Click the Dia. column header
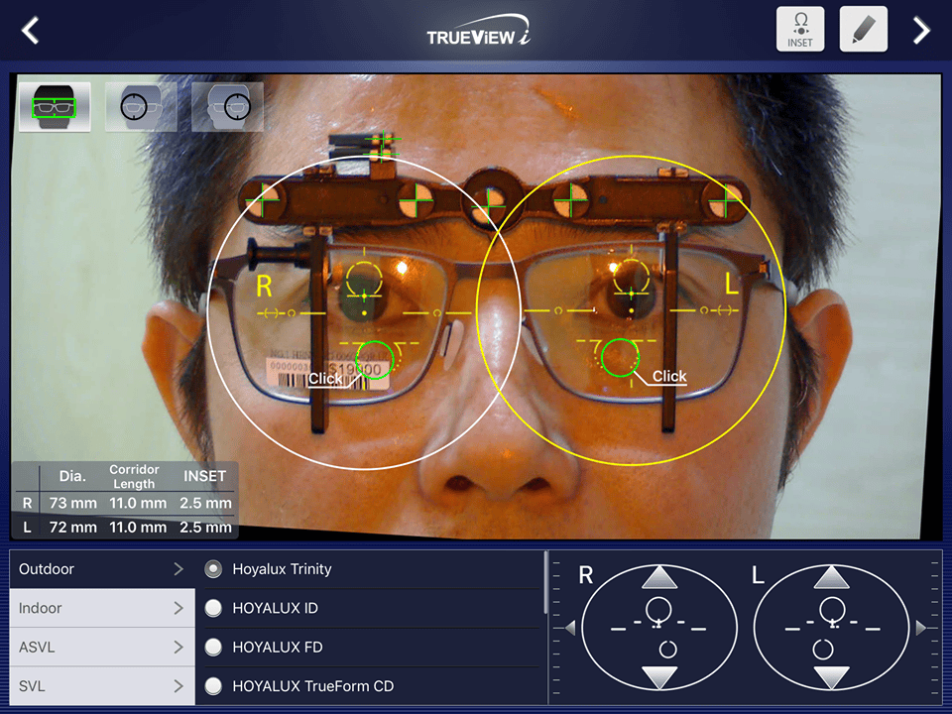The image size is (952, 714). pyautogui.click(x=72, y=477)
